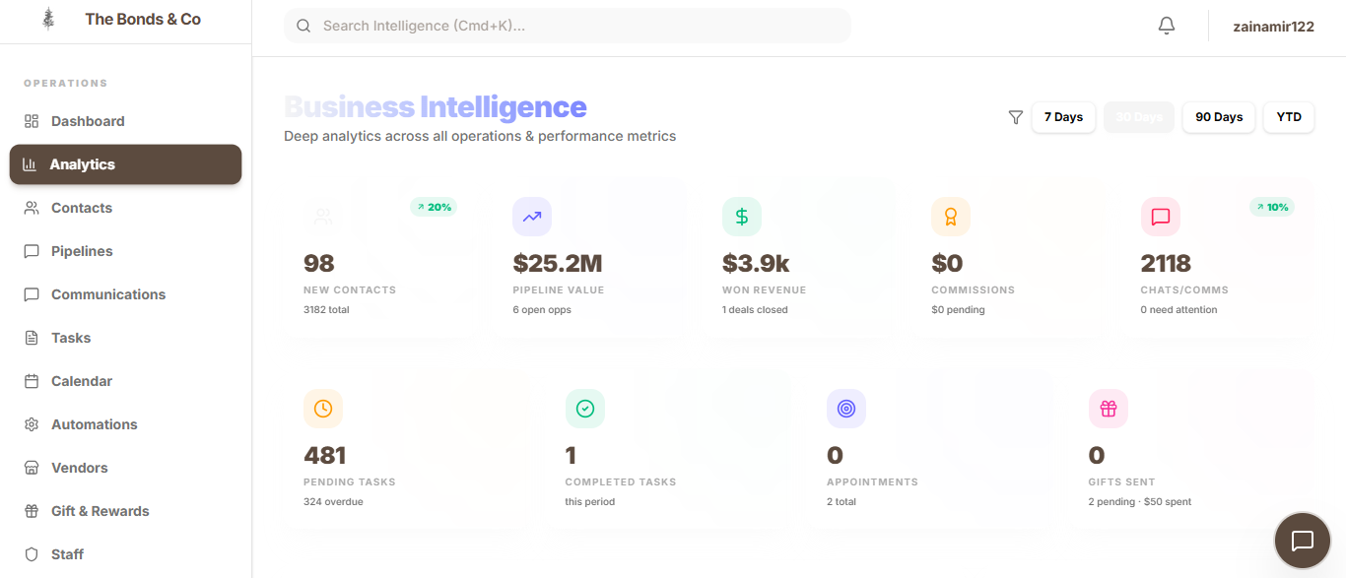Click the Won Revenue dollar icon
The height and width of the screenshot is (578, 1346).
[x=742, y=217]
